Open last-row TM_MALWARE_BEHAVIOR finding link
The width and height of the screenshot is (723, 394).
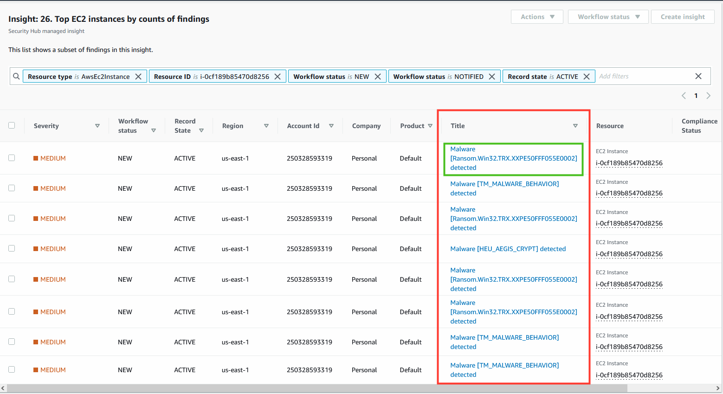504,370
